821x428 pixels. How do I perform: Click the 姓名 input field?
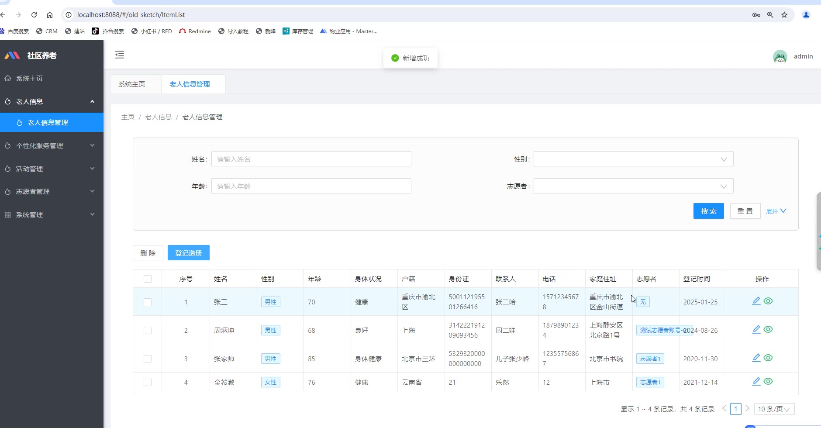[311, 159]
